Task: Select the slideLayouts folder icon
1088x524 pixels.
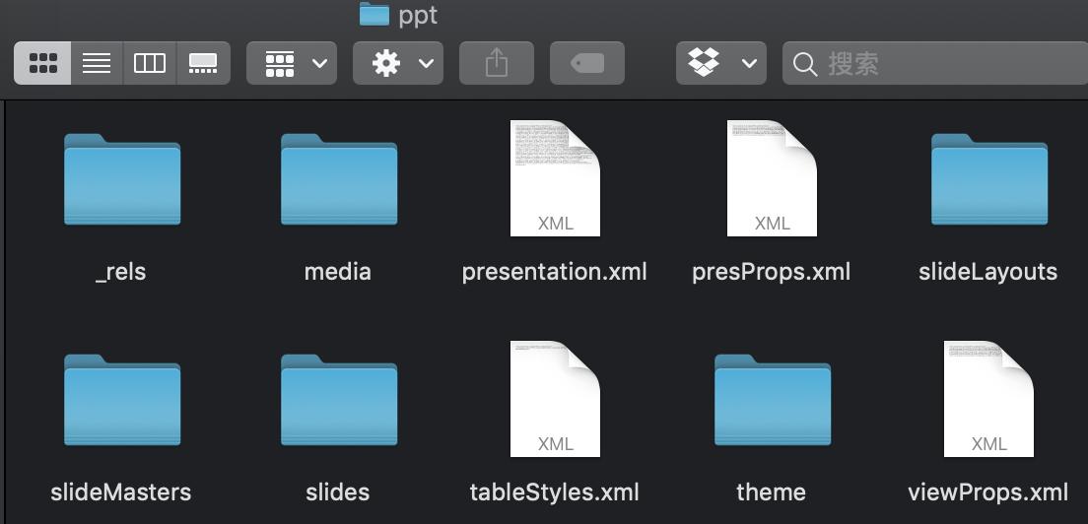Action: click(988, 179)
